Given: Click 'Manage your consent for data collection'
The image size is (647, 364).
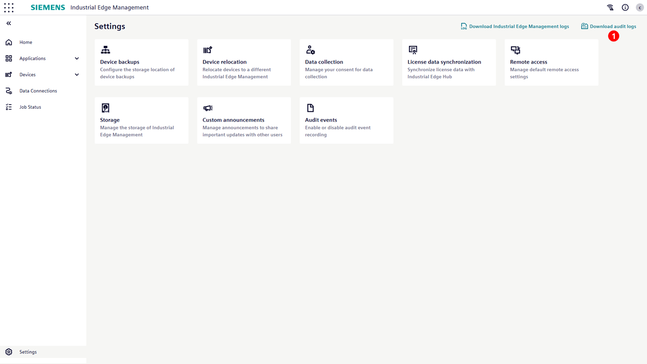Looking at the screenshot, I should [x=339, y=73].
